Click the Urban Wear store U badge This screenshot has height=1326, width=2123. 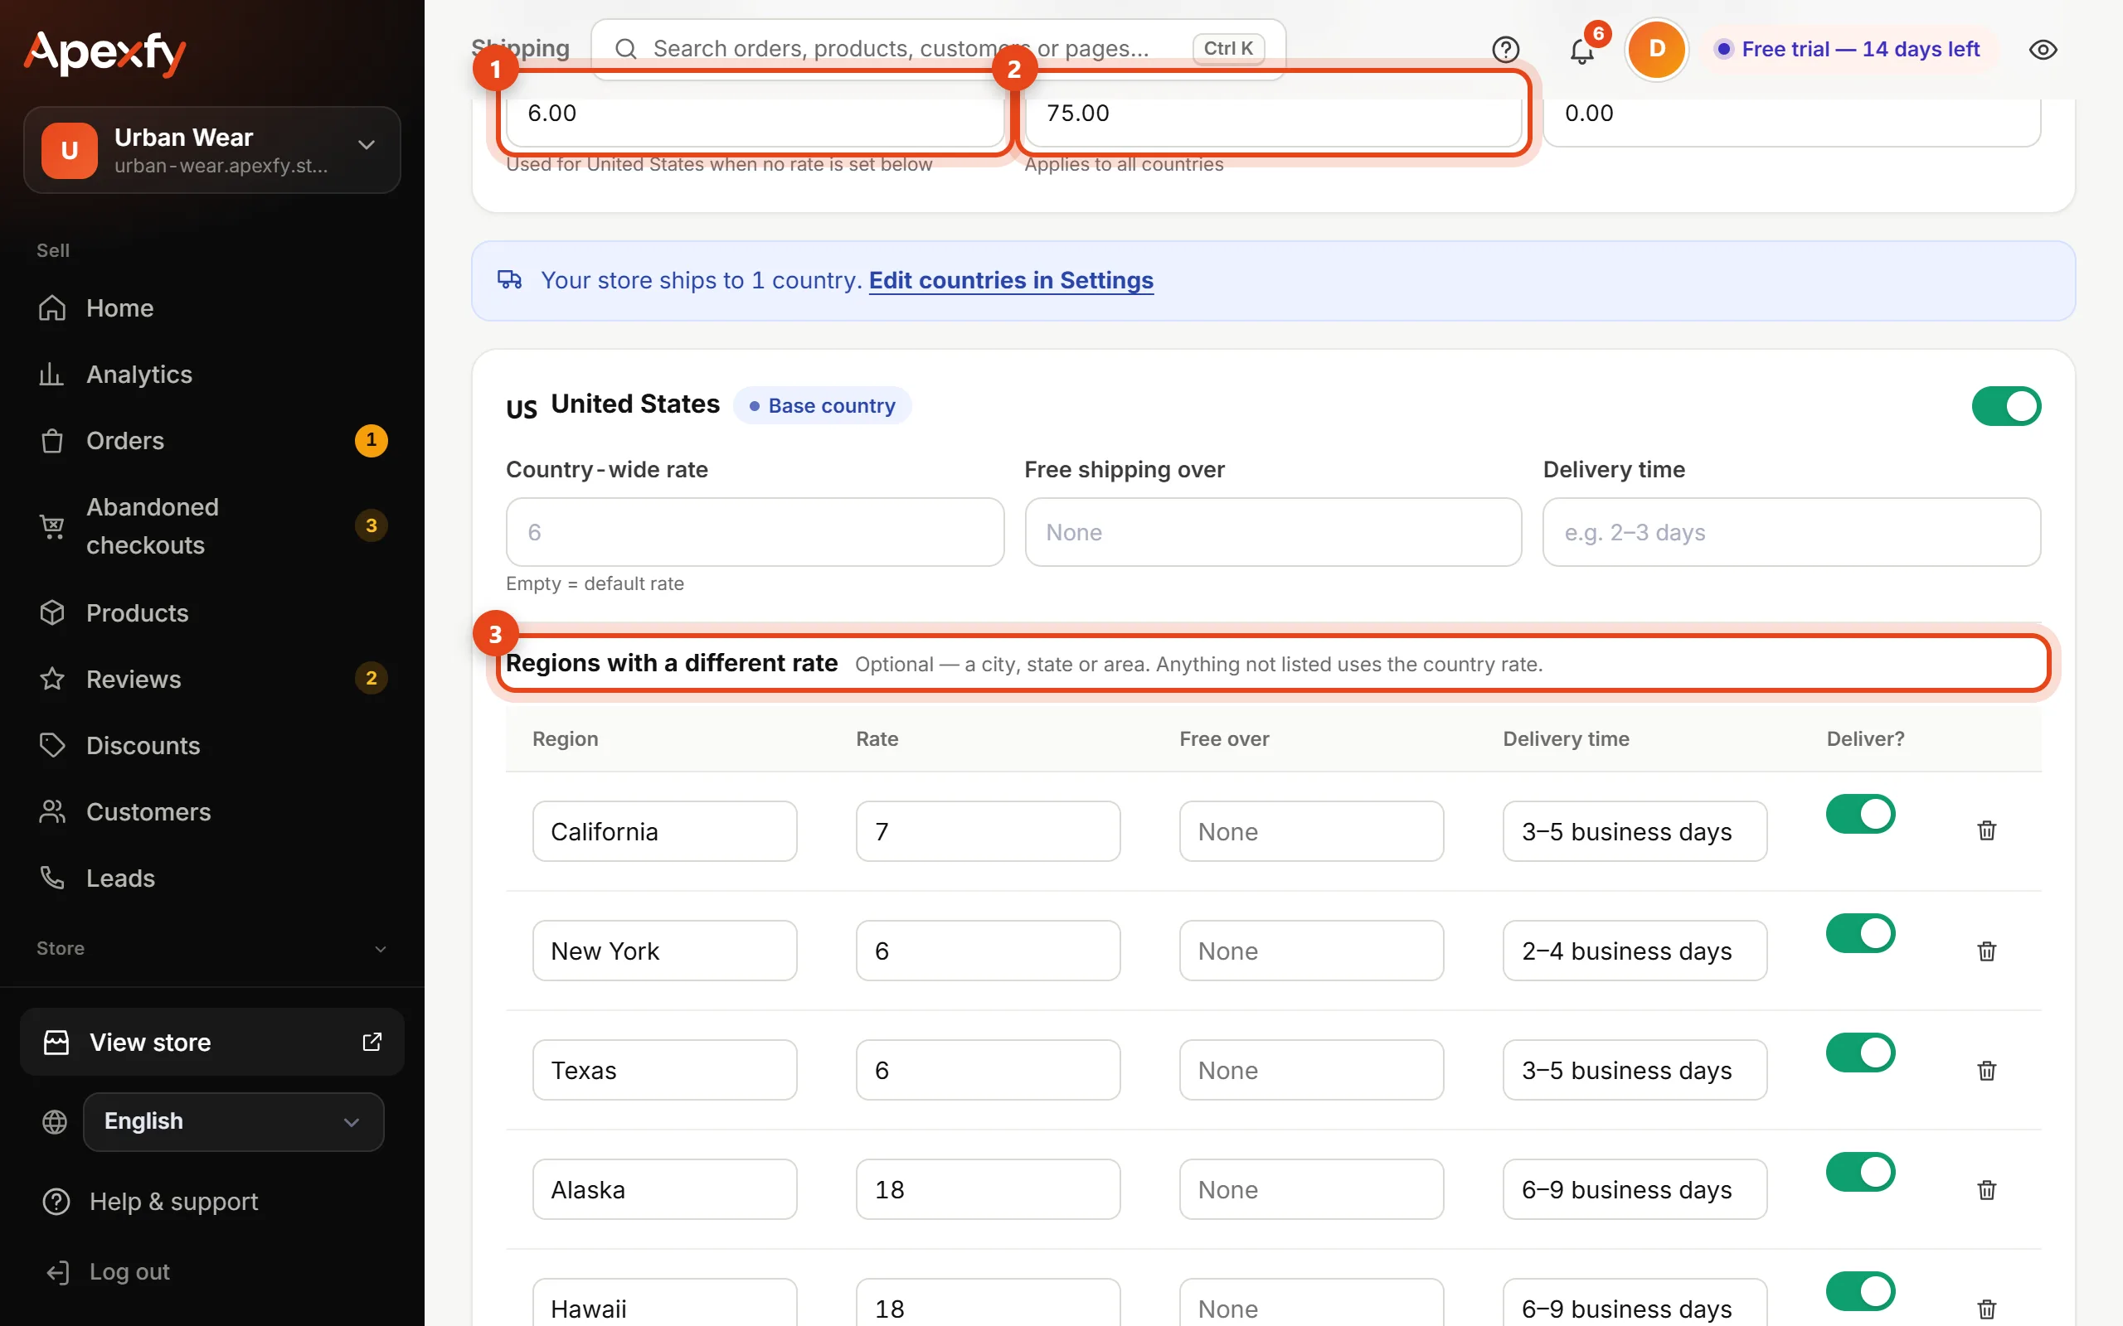tap(70, 150)
